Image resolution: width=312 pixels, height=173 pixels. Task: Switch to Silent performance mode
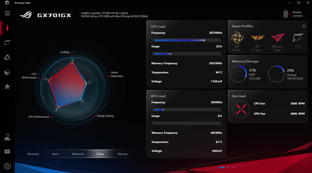55,154
